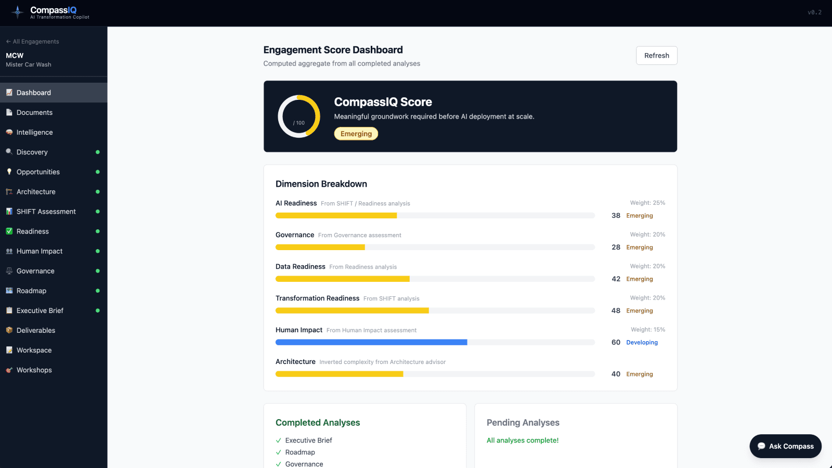Click the Intelligence brain icon
This screenshot has width=832, height=468.
[x=9, y=132]
